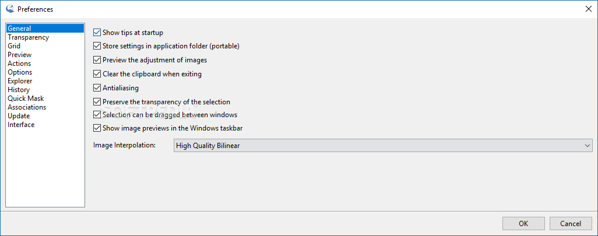
Task: Switch to the Grid preferences
Action: pos(45,46)
